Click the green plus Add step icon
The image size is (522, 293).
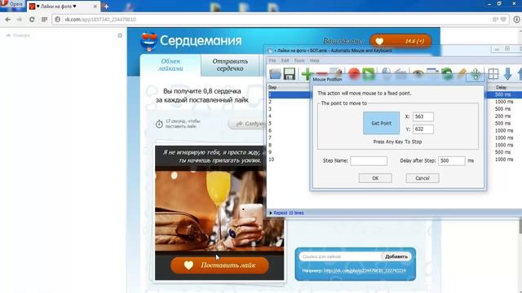(x=307, y=73)
